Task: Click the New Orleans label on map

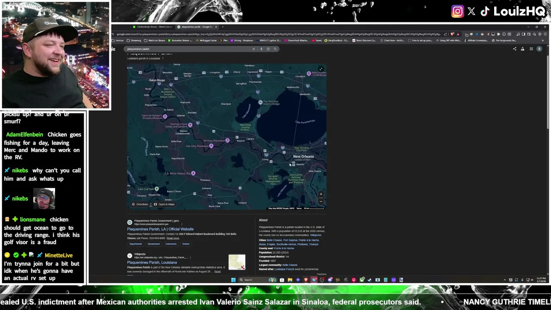Action: coord(303,156)
